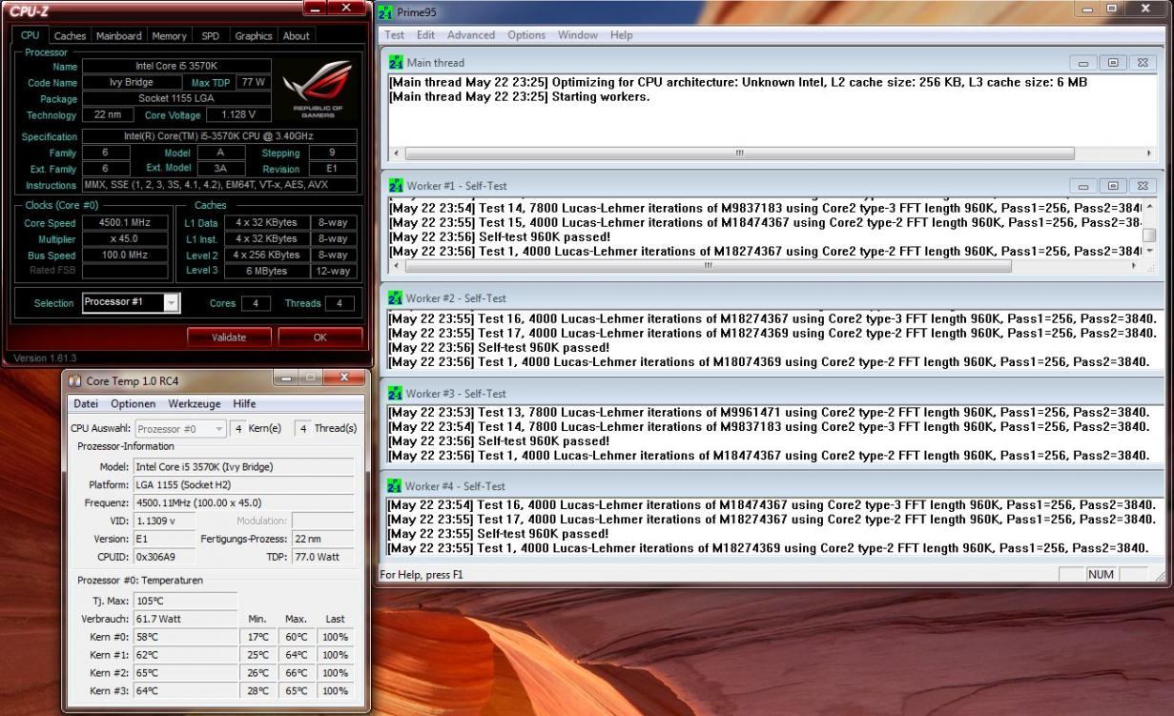
Task: Click the Worker #3 window icon
Action: (x=396, y=393)
